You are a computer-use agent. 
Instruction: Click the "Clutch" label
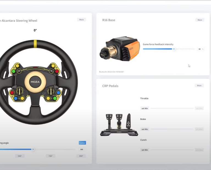tap(143, 140)
